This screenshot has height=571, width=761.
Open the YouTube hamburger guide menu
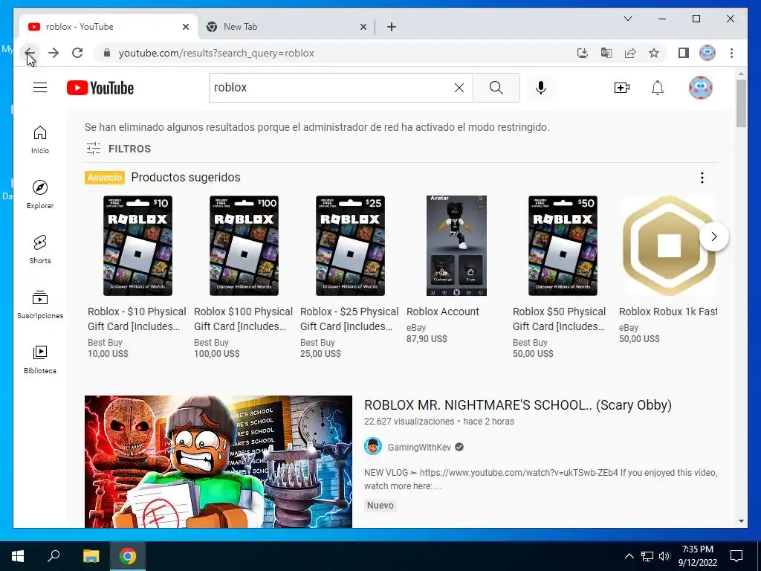40,88
